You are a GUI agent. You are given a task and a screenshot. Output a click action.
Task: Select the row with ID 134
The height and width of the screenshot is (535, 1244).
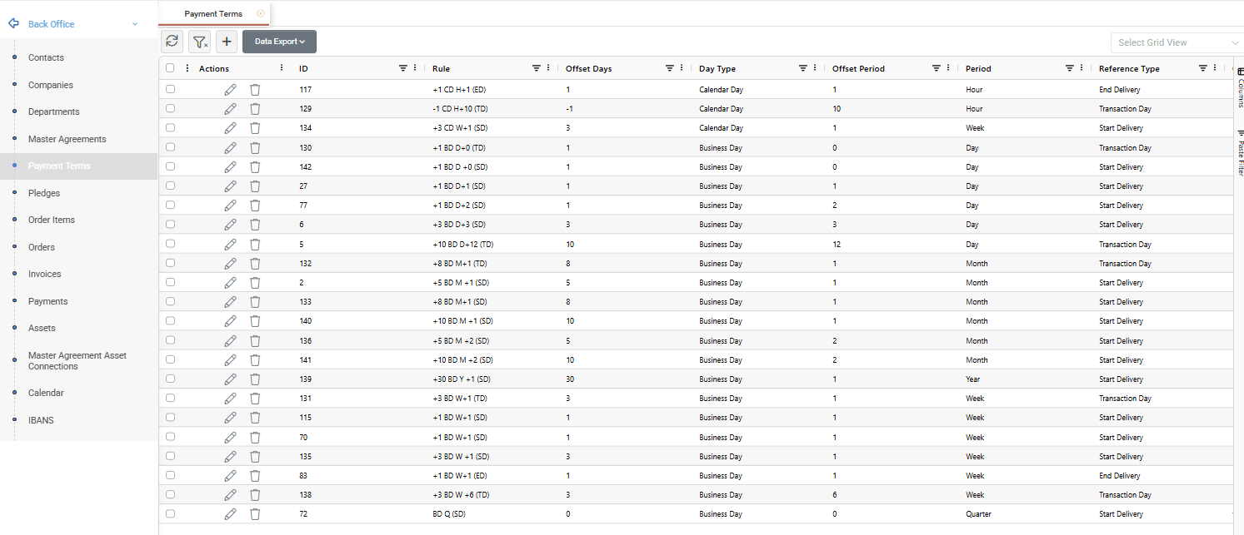(x=170, y=127)
